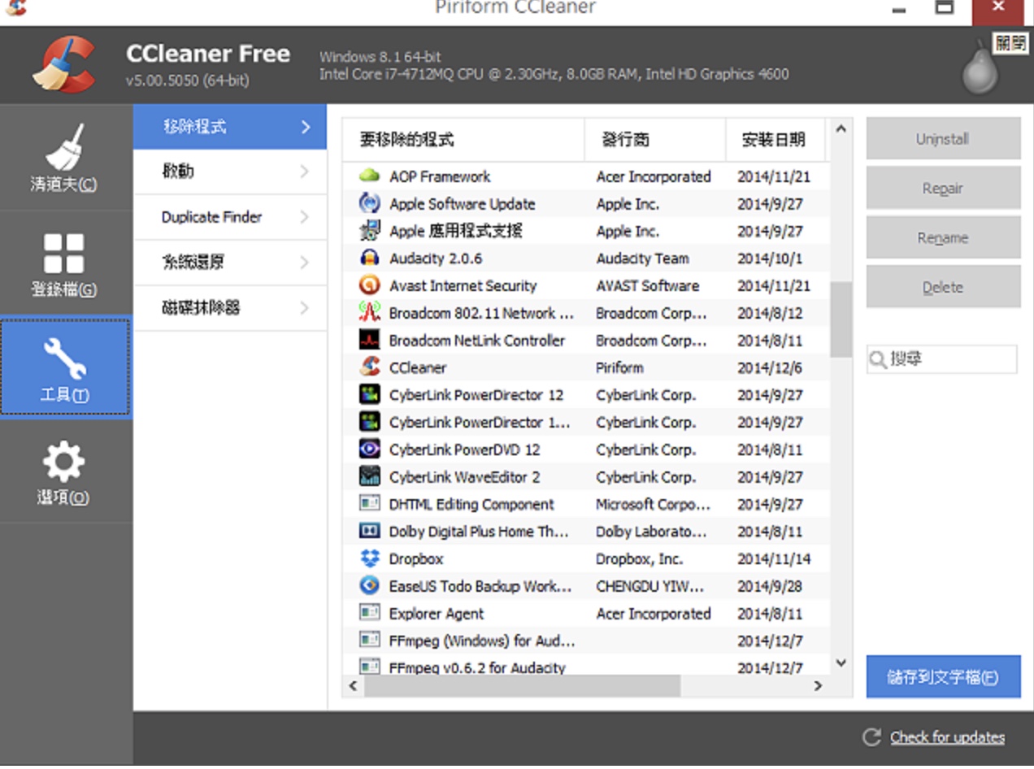
Task: Select the Audacity 2.0.6 row text
Action: point(436,259)
